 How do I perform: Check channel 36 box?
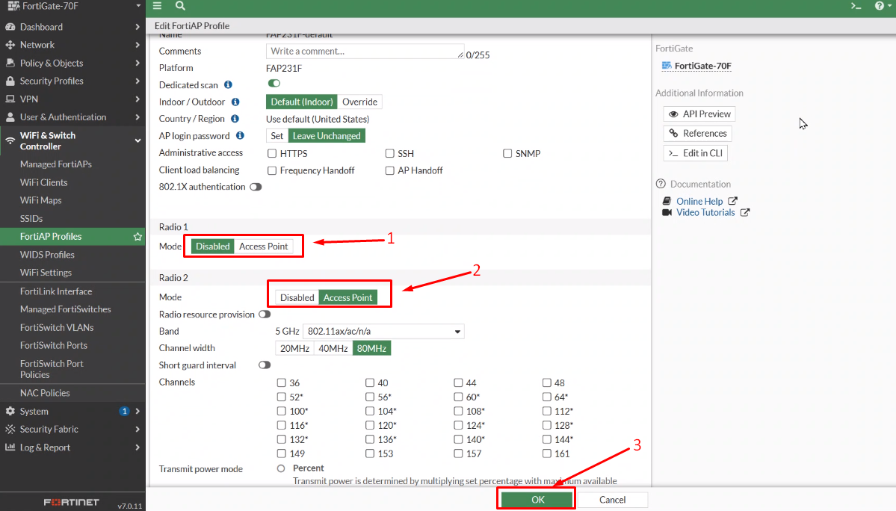(x=281, y=383)
